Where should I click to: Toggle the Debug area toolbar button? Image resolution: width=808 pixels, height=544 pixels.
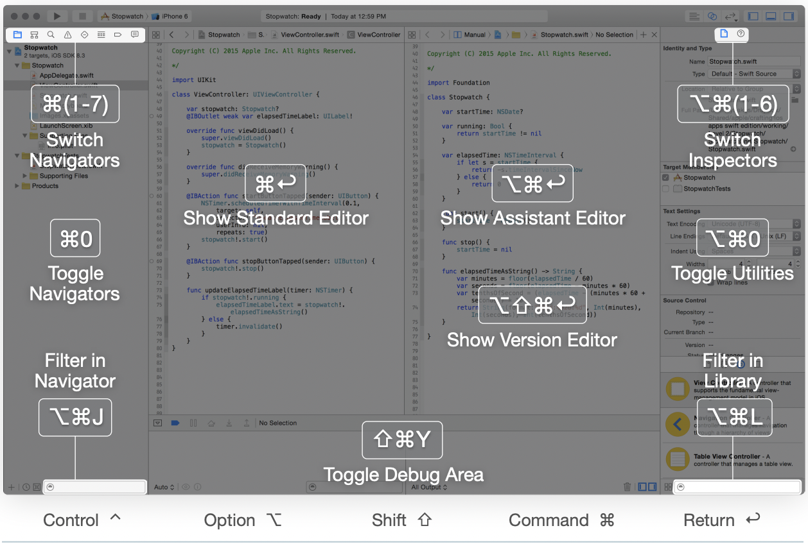[x=771, y=16]
